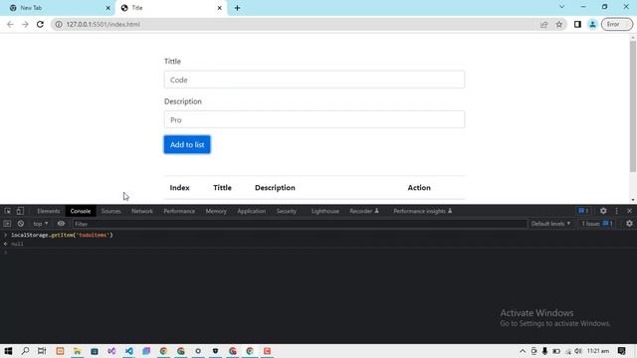Open the Windows Start menu

click(8, 351)
